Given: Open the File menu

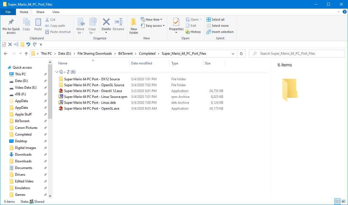Looking at the screenshot, I should point(8,12).
